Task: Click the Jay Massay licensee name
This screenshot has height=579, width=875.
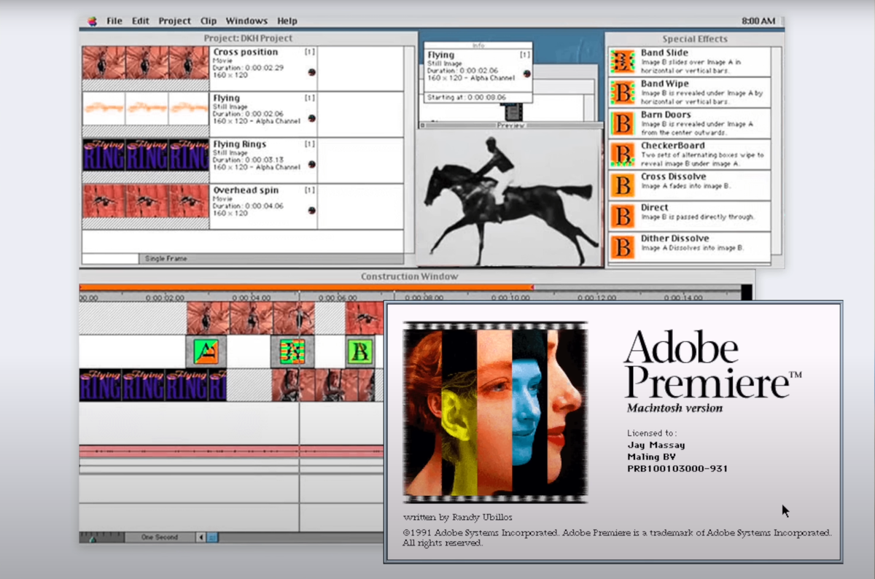Action: click(656, 445)
